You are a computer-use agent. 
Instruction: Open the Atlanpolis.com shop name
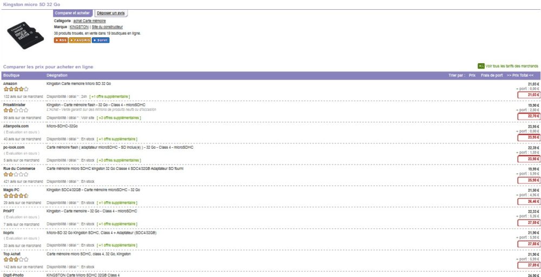click(16, 126)
